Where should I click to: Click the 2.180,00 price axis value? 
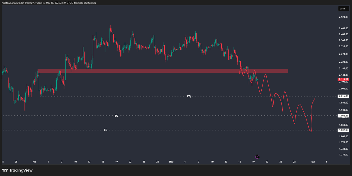click(x=343, y=68)
